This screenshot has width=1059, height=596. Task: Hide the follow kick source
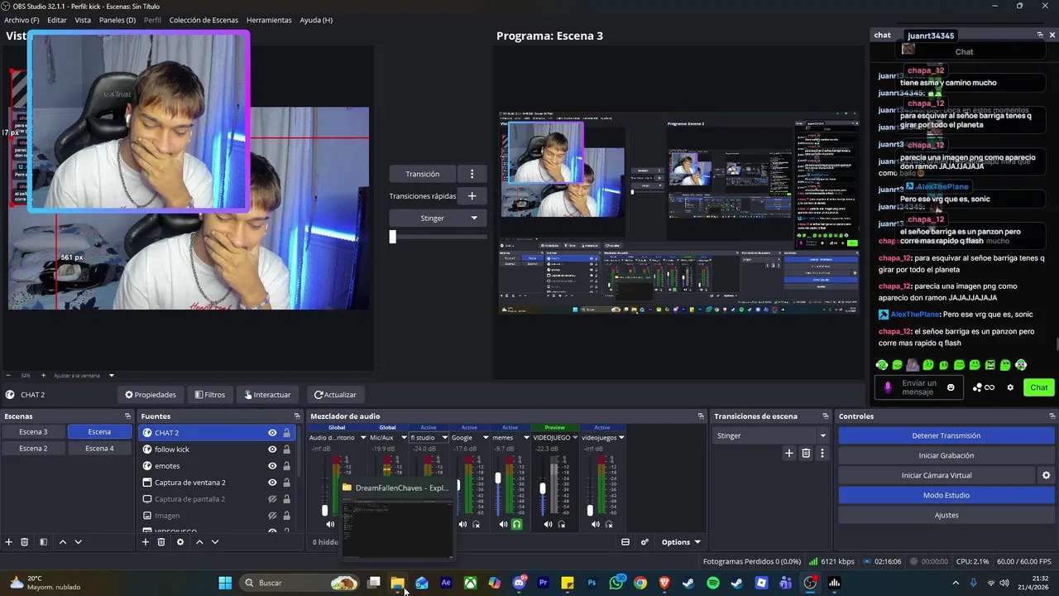click(272, 449)
